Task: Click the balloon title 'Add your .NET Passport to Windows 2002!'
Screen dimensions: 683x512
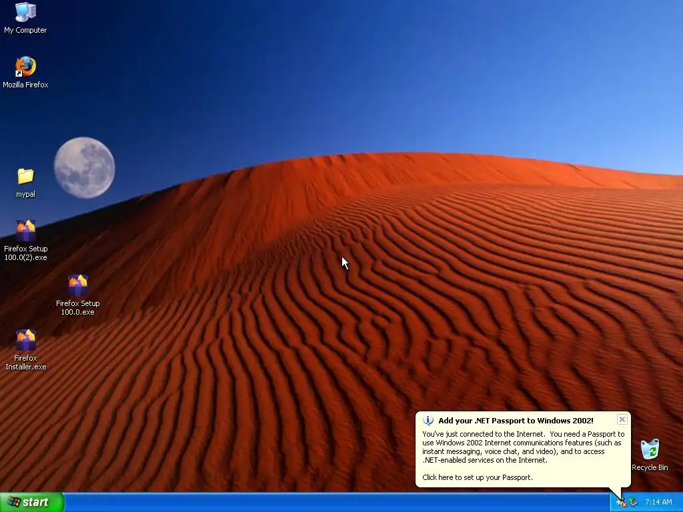Action: (x=516, y=421)
